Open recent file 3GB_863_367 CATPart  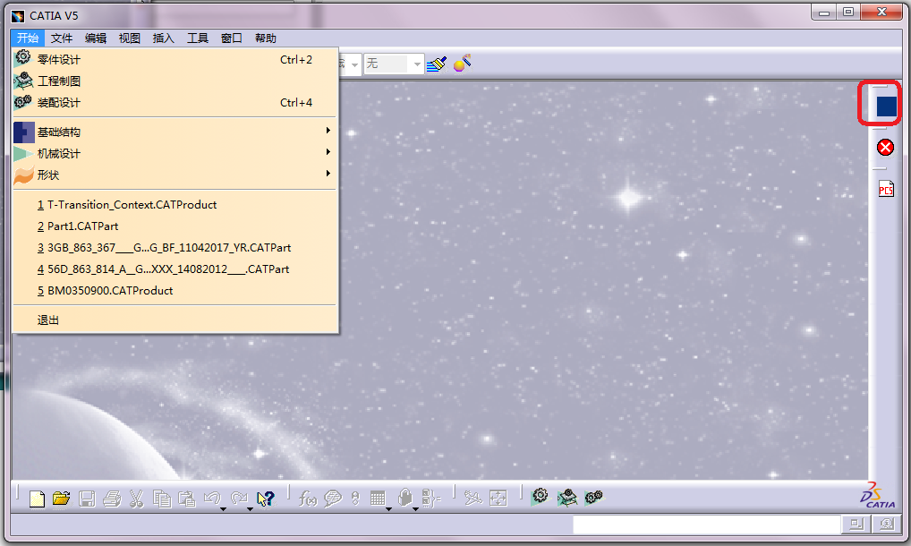tap(175, 247)
